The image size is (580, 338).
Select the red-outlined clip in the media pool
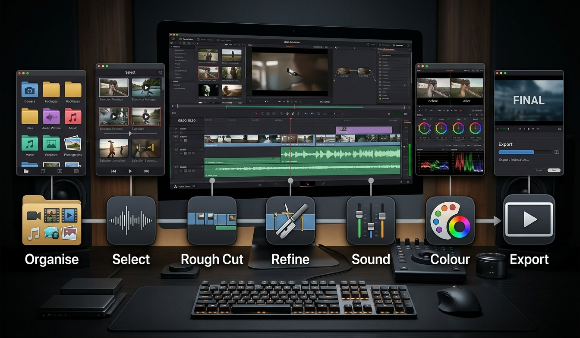[208, 72]
